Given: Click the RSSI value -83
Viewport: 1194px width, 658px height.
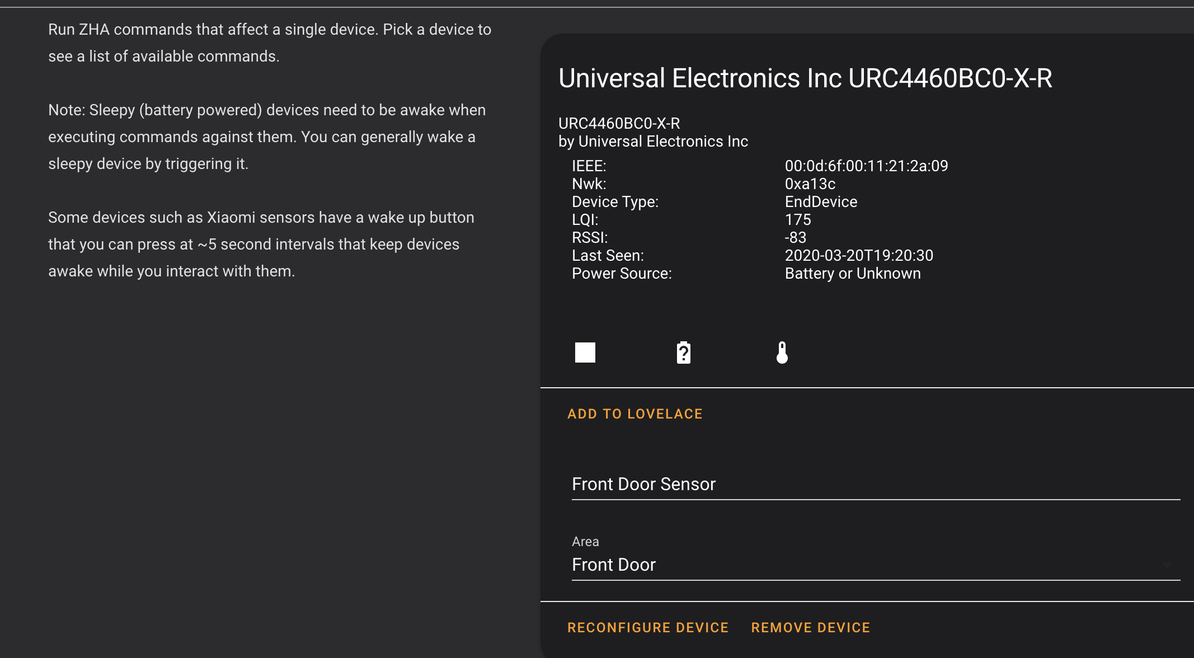Looking at the screenshot, I should (x=796, y=237).
